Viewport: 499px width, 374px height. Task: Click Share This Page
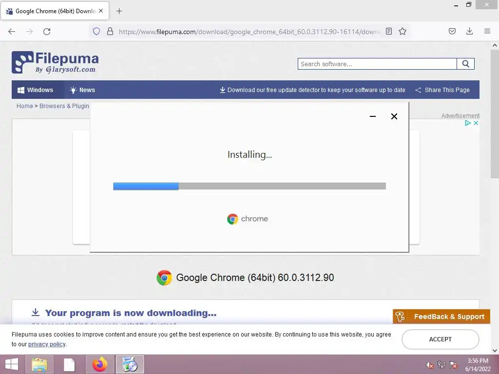pos(442,90)
